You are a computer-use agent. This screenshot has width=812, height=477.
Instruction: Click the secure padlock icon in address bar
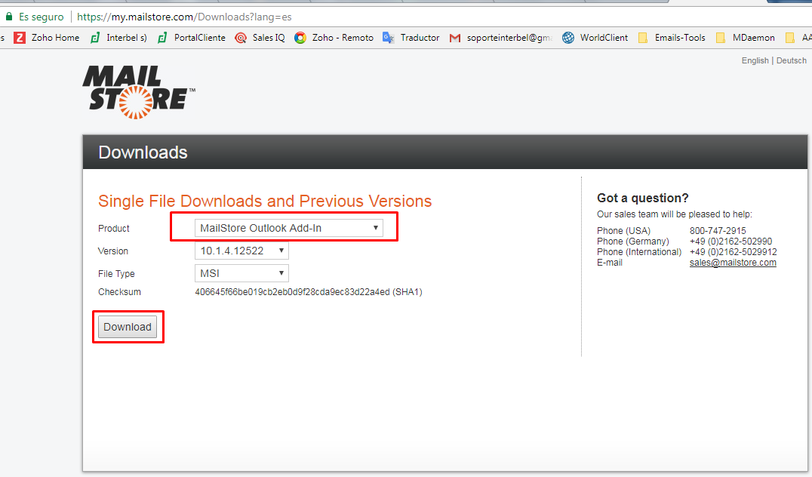click(9, 17)
